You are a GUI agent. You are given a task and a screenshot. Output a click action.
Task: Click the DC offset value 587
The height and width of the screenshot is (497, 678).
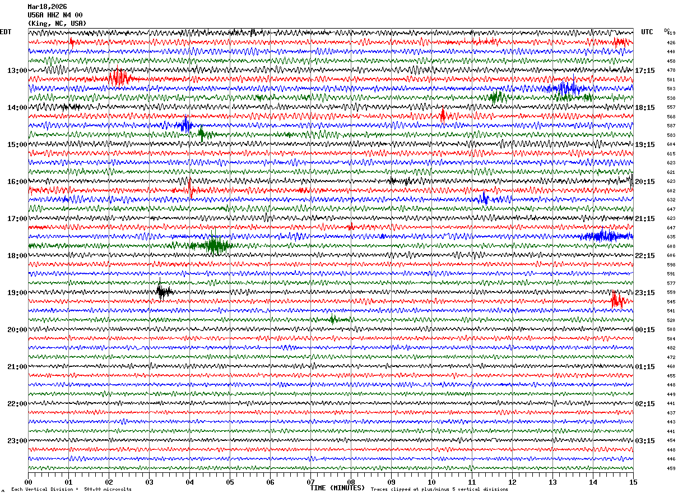pyautogui.click(x=671, y=126)
